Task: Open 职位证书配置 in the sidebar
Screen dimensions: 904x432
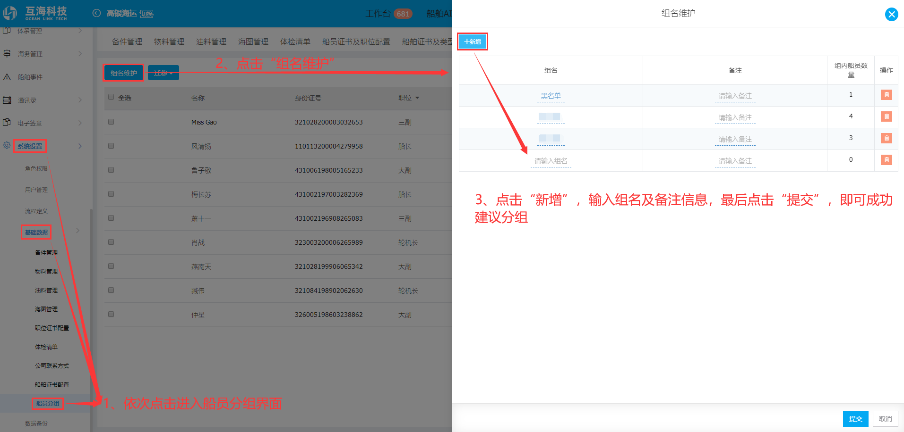Action: [x=52, y=328]
